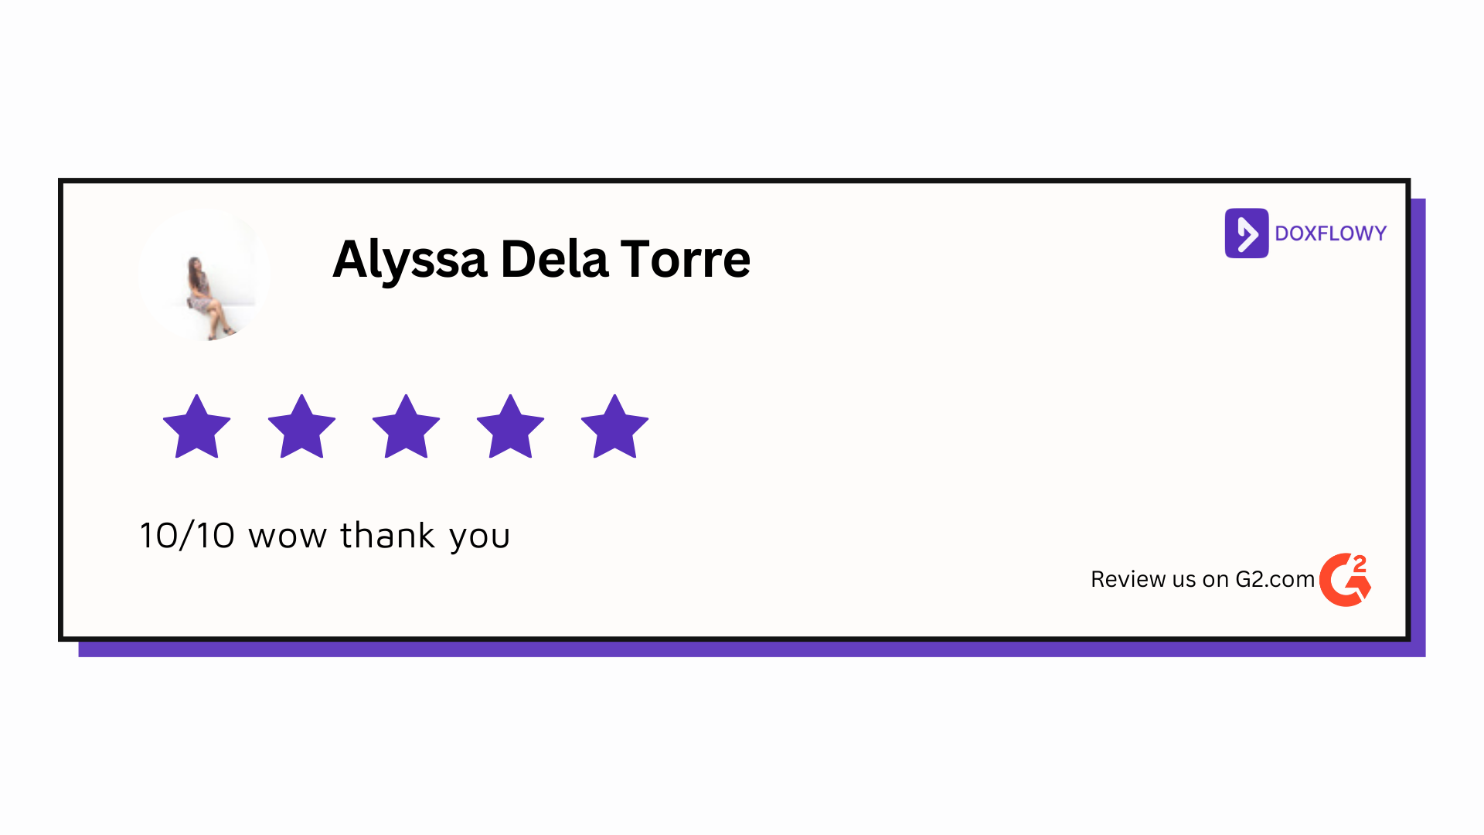Click the third star in the rating

coord(406,428)
